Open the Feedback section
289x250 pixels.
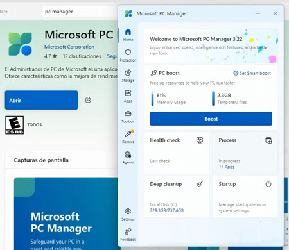(128, 235)
